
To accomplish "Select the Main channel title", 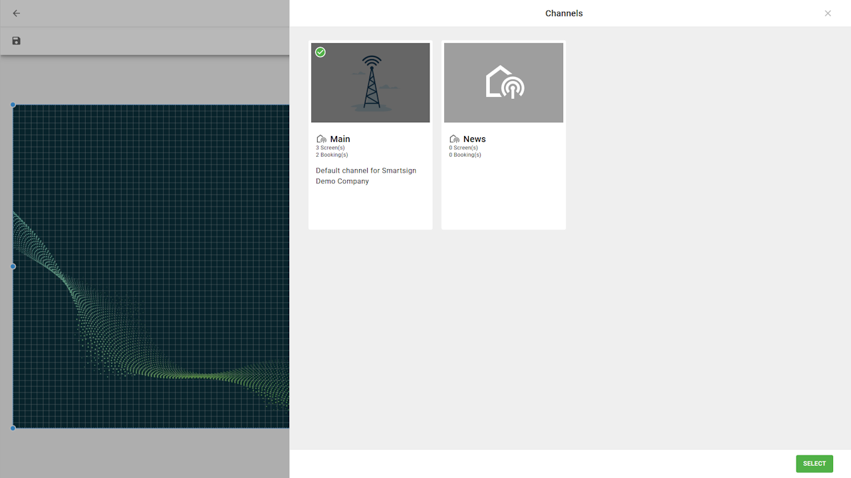I will click(x=340, y=139).
